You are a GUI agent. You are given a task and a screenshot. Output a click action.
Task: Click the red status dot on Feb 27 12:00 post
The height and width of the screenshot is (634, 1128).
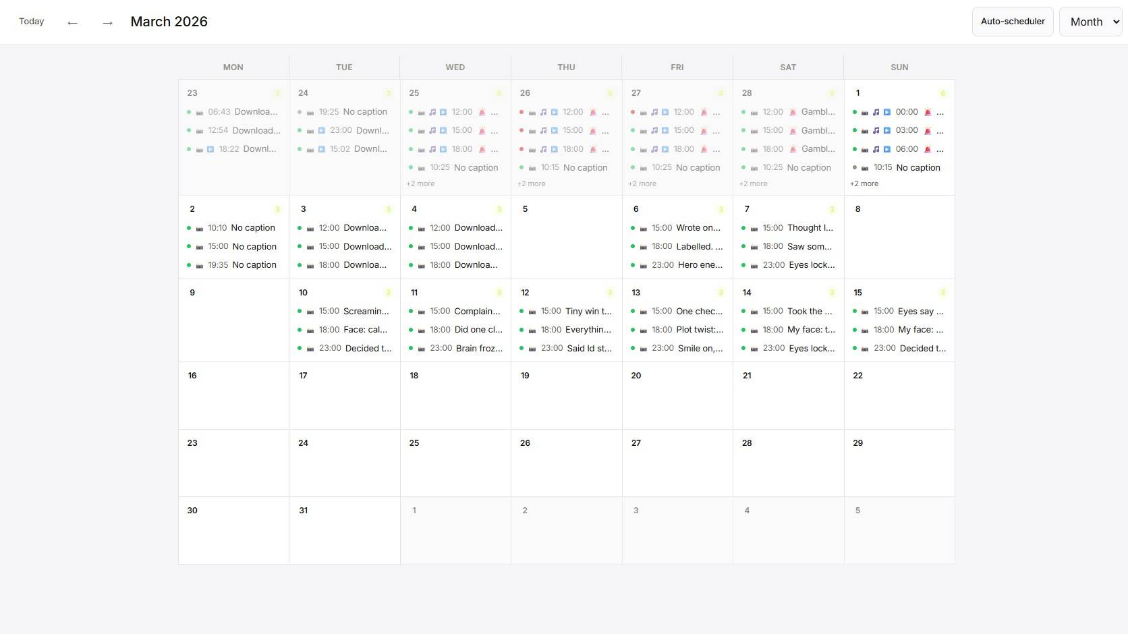(632, 112)
